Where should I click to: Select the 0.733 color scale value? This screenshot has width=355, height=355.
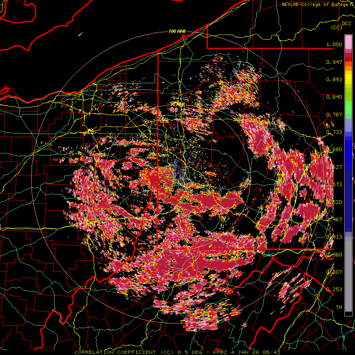click(334, 132)
